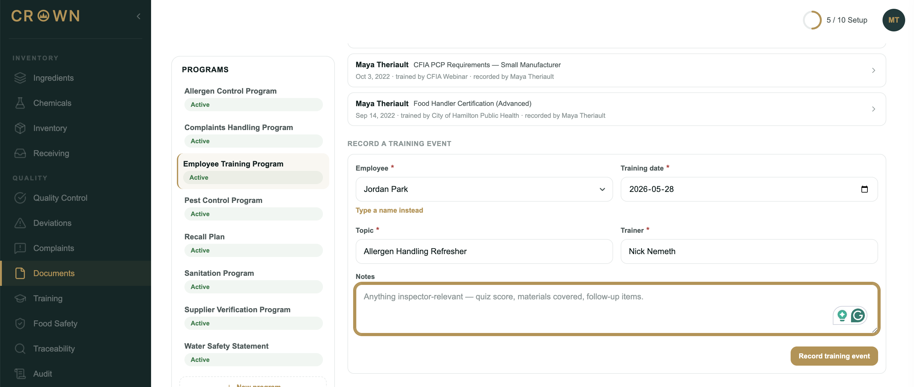Screen dimensions: 914x387
Task: Click the Active badge under Recall Plan
Action: 253,250
